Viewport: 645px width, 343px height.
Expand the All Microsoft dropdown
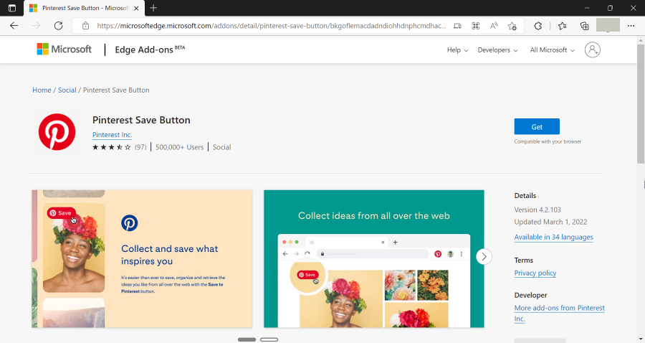pyautogui.click(x=552, y=50)
